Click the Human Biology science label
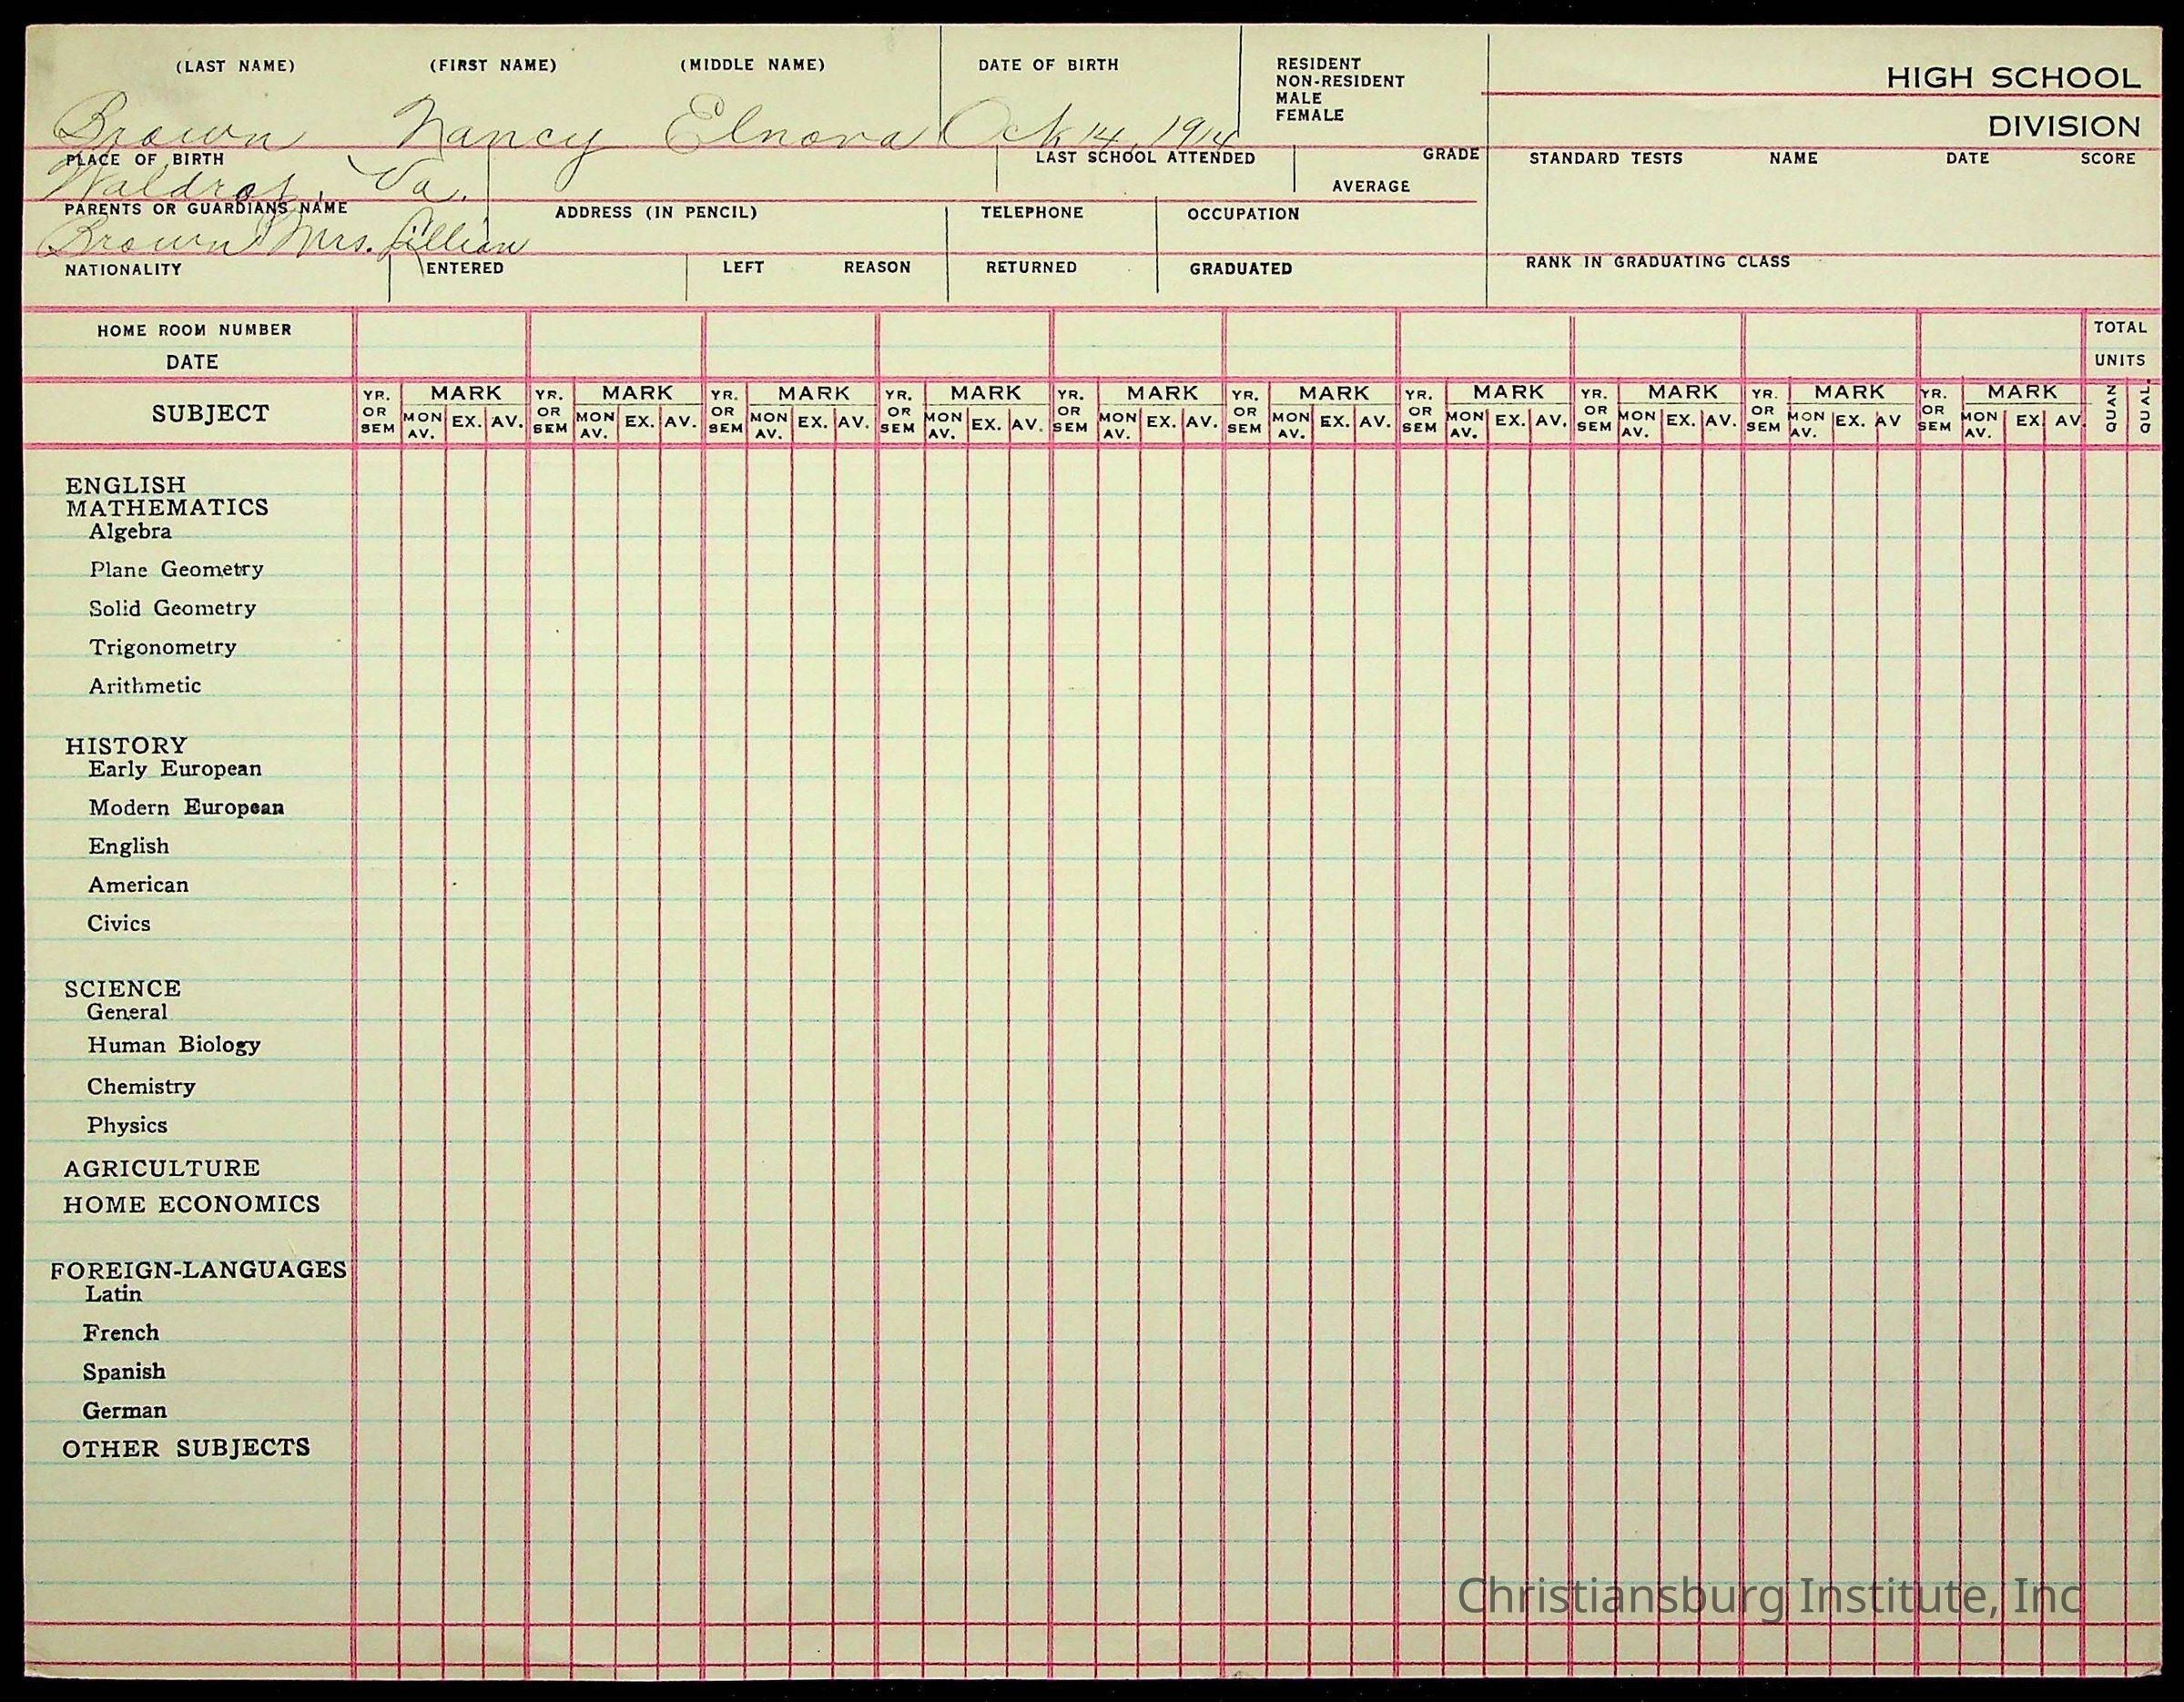2184x1702 pixels. [174, 1045]
